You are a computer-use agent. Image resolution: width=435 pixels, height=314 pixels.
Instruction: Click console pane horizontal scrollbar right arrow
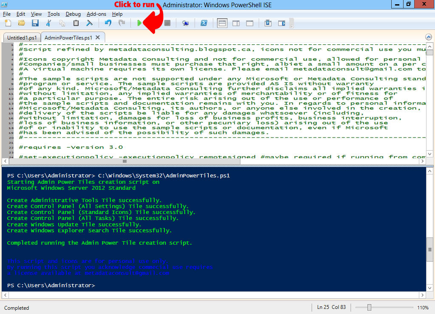(423, 295)
